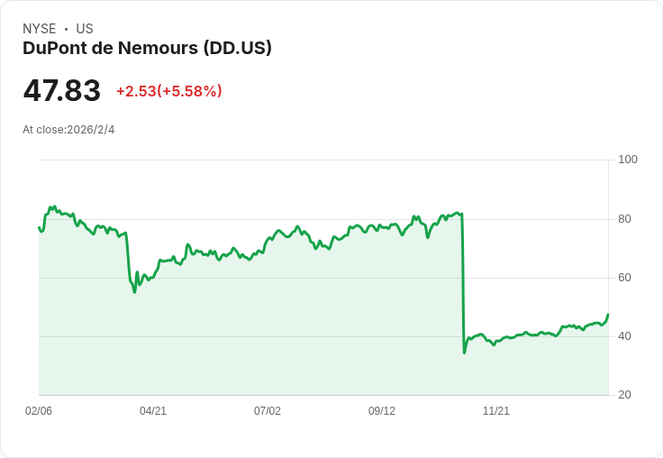
Task: Select the 07/02 x-axis date label
Action: click(268, 411)
